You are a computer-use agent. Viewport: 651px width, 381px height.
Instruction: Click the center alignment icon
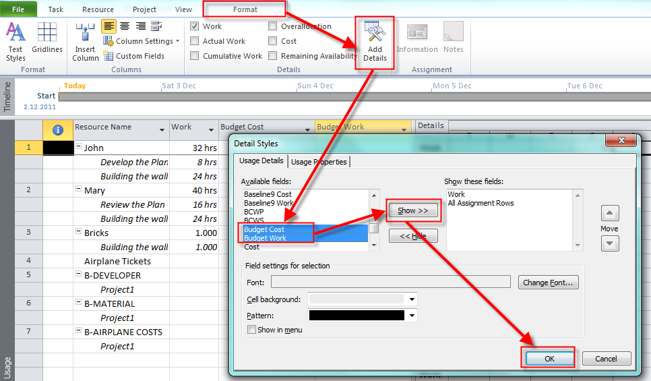point(125,26)
